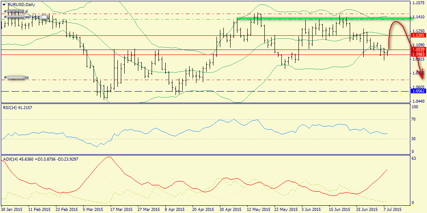The height and width of the screenshot is (213, 427).
Task: Click the 1.1410 price scale value
Action: tap(418, 17)
